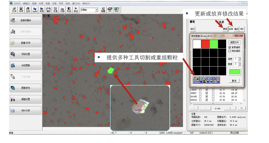Click the 统计分析 sidebar button
This screenshot has height=143, width=269.
click(x=26, y=110)
